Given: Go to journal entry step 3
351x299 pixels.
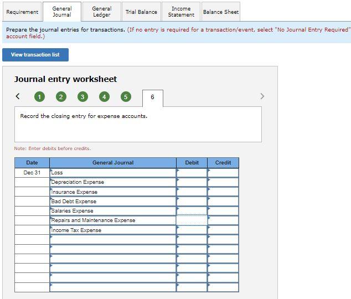Looking at the screenshot, I should tap(82, 97).
